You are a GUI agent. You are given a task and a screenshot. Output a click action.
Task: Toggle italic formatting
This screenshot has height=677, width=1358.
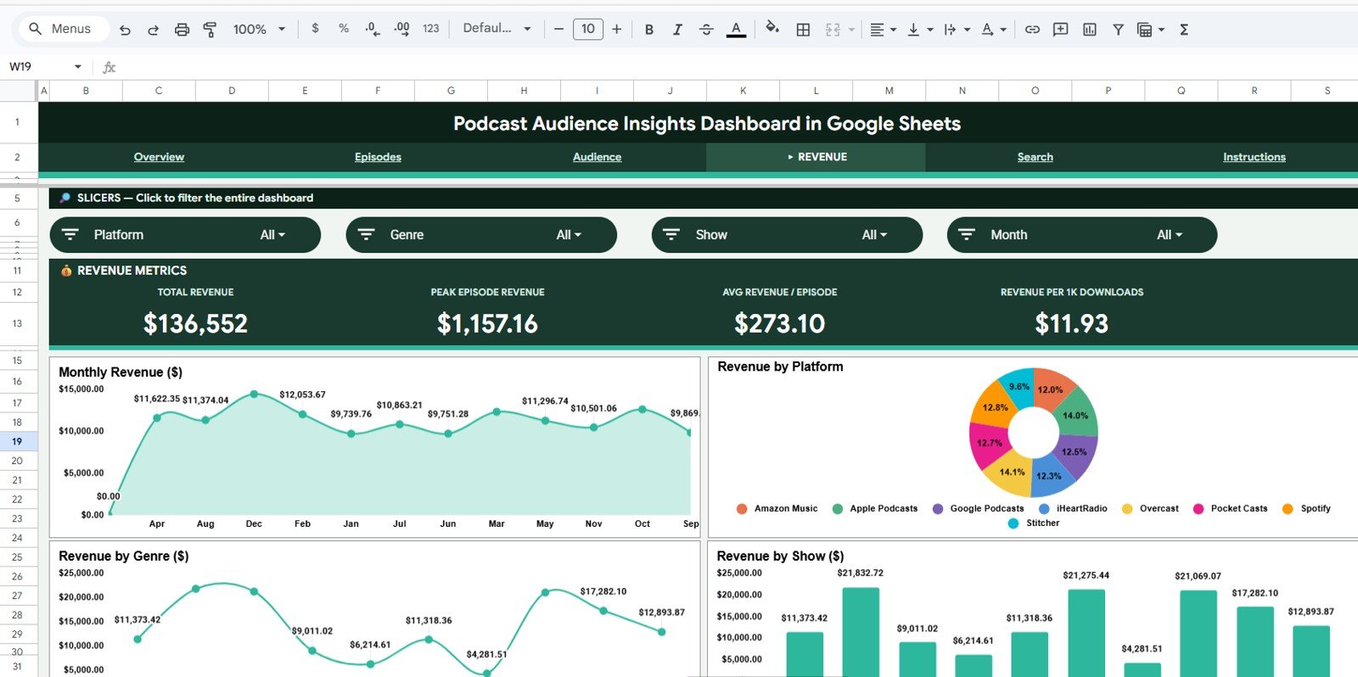[x=677, y=29]
